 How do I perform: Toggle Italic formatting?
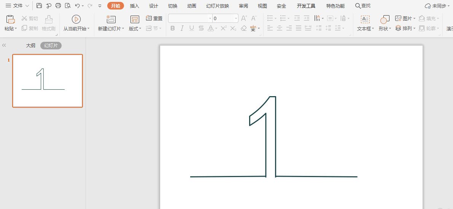click(182, 28)
